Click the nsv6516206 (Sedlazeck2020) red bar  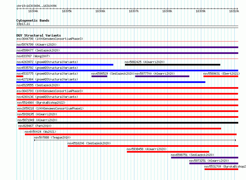pyautogui.click(x=153, y=146)
